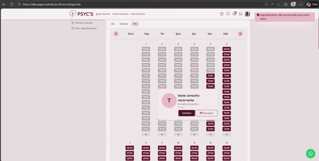The width and height of the screenshot is (319, 161).
Task: Open the notifications bell icon
Action: 234,14
